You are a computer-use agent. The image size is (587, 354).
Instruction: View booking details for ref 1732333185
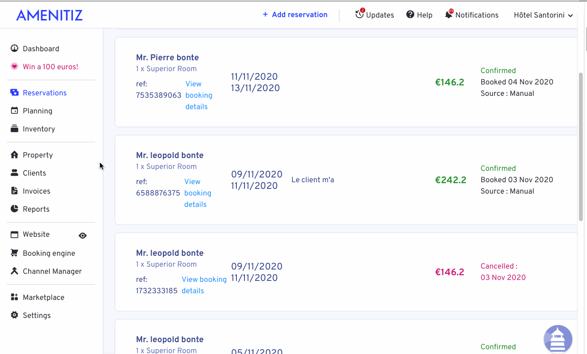point(204,285)
